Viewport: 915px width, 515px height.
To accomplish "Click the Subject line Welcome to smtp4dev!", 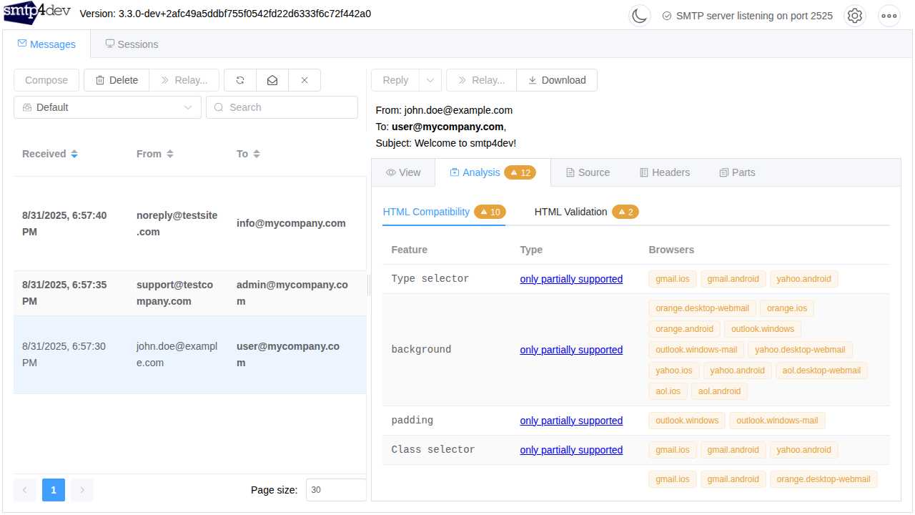I will click(446, 143).
